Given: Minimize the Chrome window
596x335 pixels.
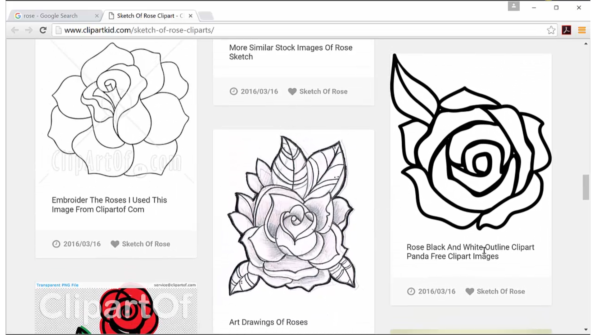Looking at the screenshot, I should click(534, 7).
